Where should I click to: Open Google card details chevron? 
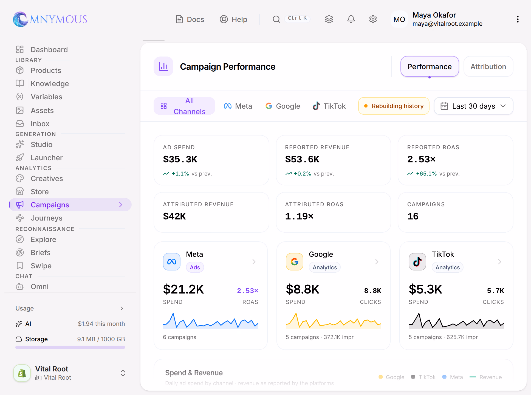coord(377,262)
